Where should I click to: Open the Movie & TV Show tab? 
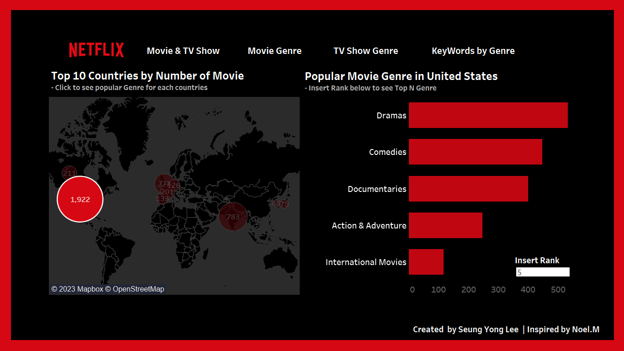(x=183, y=51)
